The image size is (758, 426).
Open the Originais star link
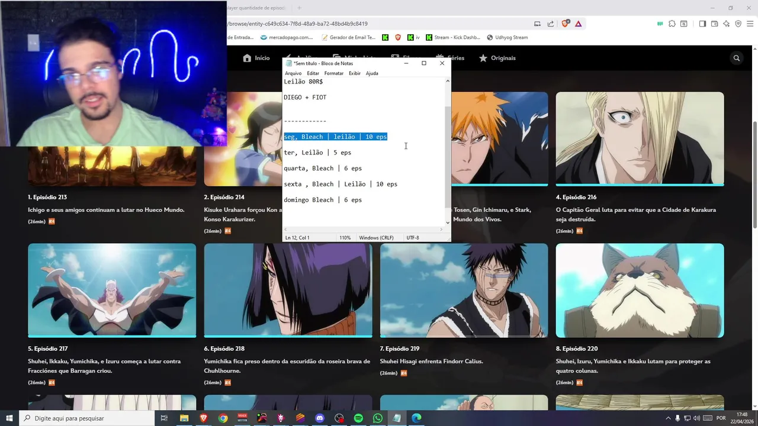(x=497, y=58)
